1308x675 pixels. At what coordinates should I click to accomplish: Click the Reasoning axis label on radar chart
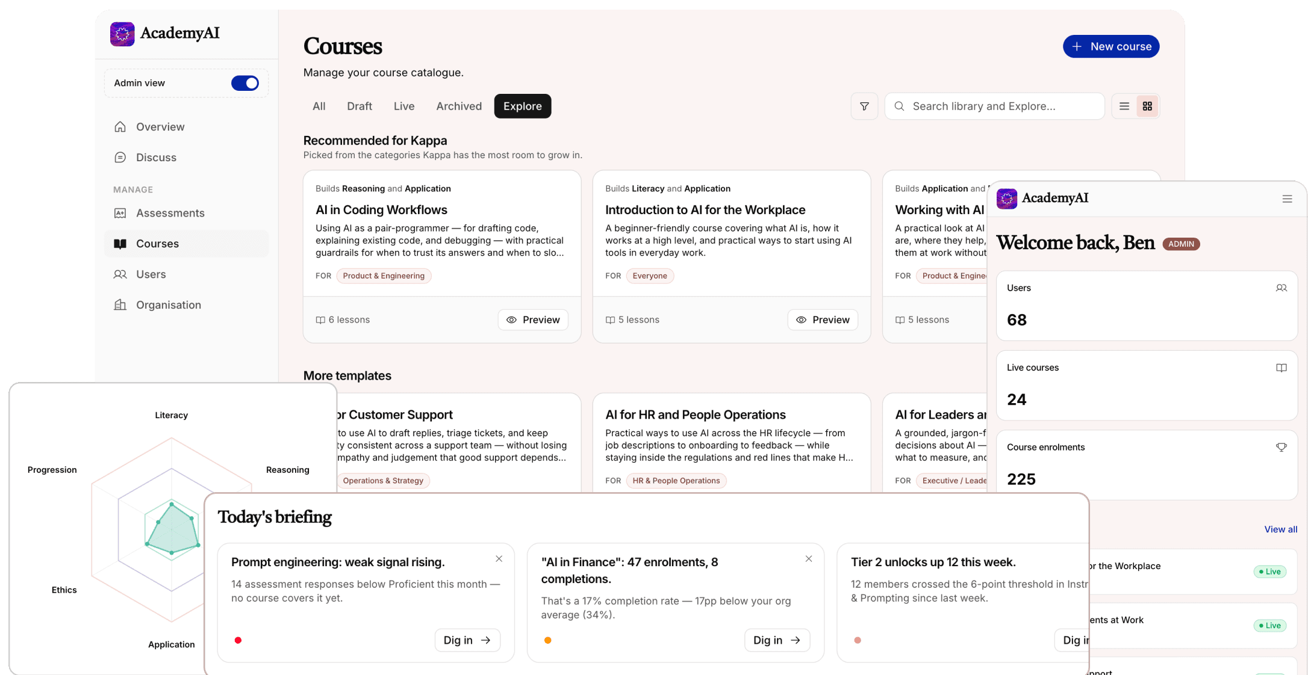[288, 470]
